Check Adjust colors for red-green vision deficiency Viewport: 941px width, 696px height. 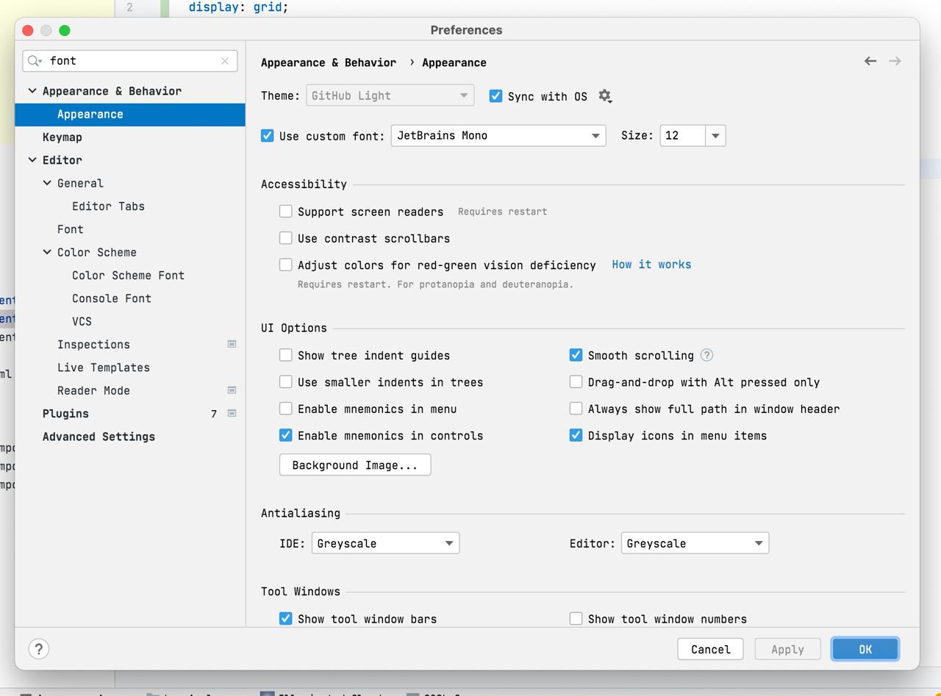pos(286,265)
